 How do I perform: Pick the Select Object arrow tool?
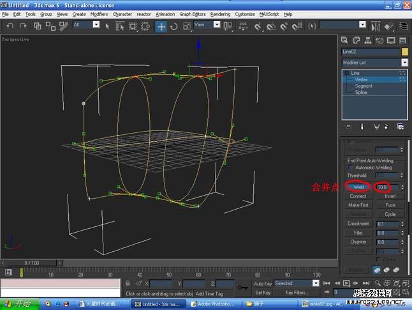[x=107, y=26]
